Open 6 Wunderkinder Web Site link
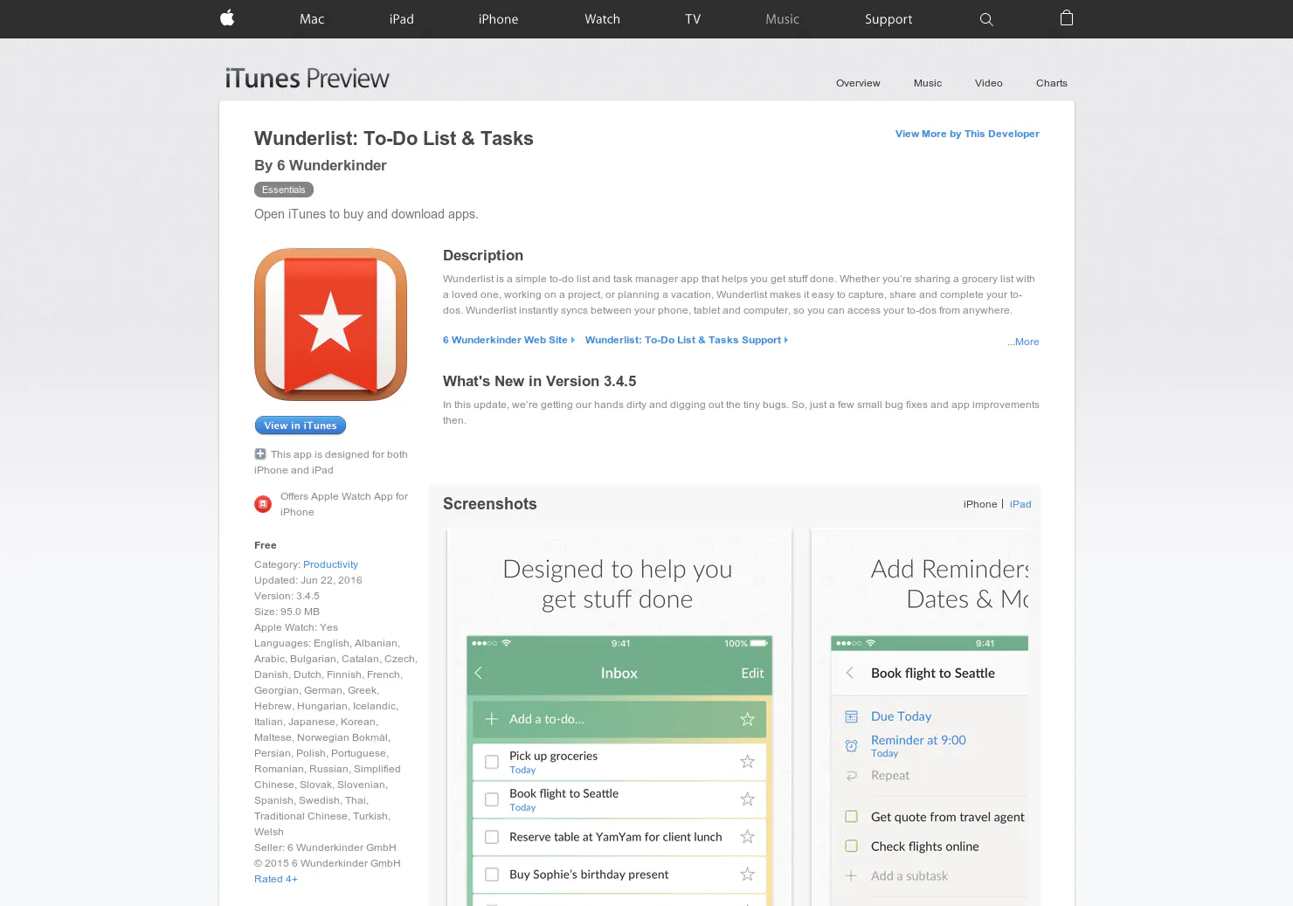Image resolution: width=1293 pixels, height=906 pixels. [x=508, y=340]
